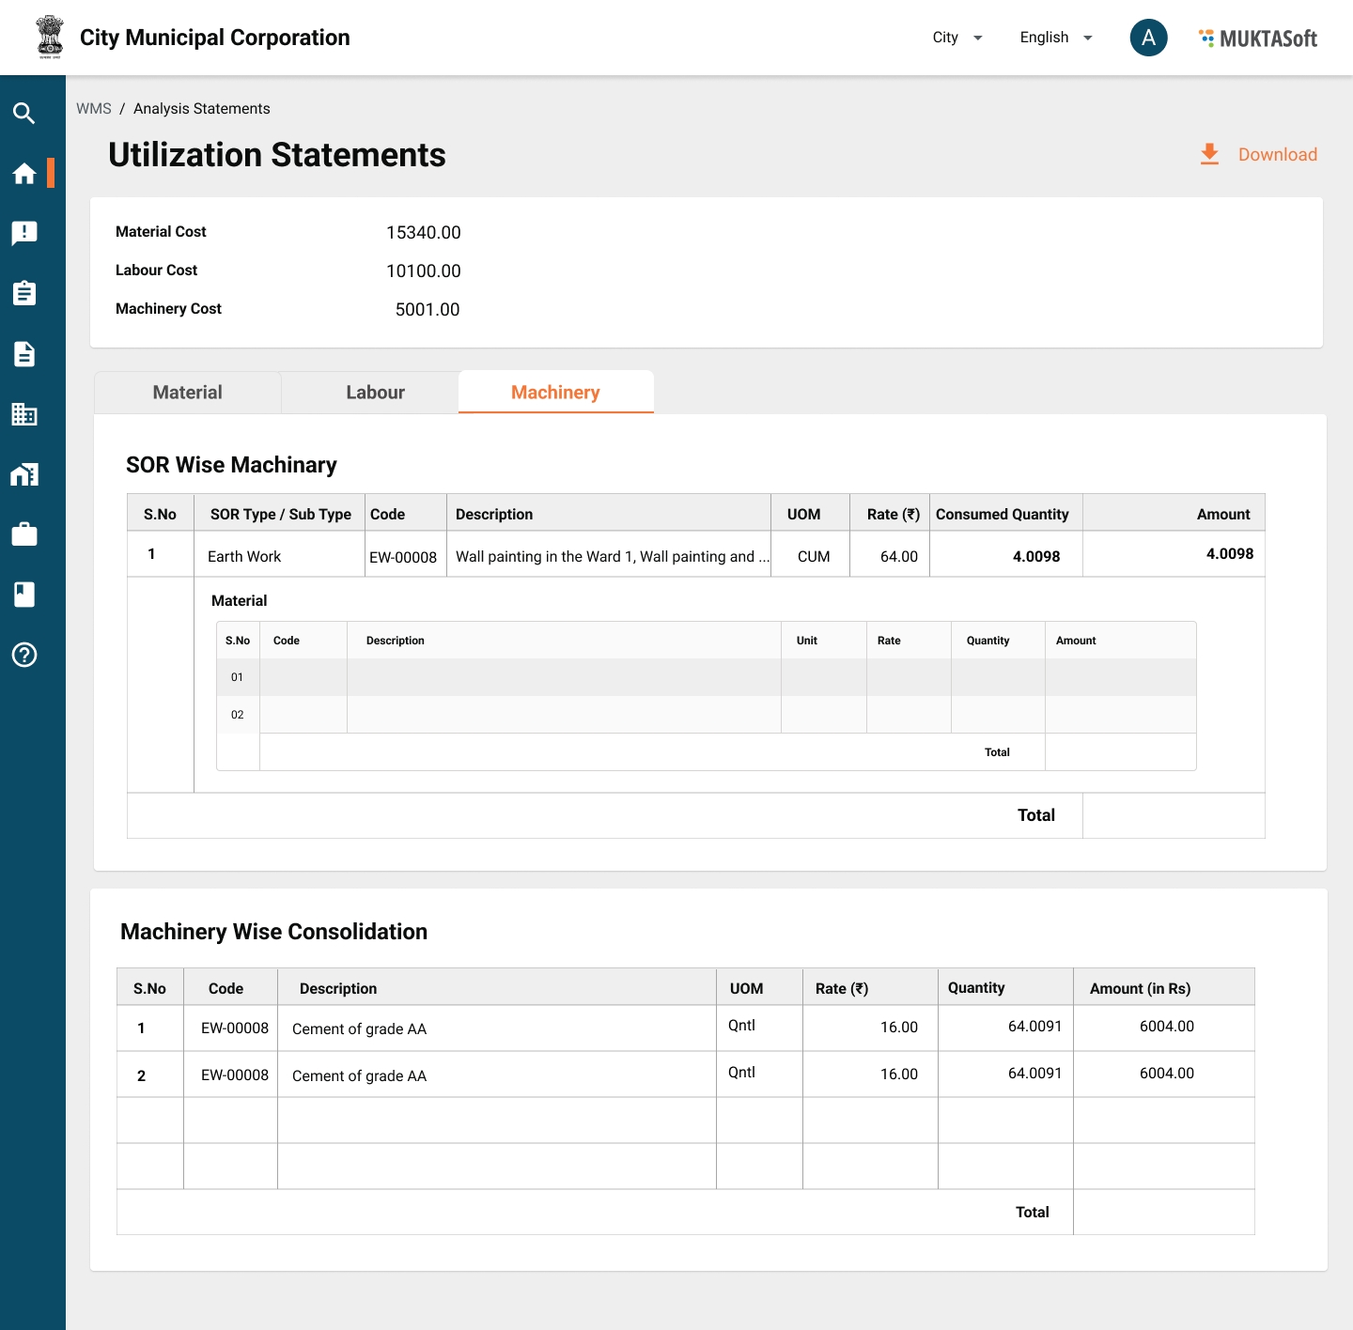Image resolution: width=1353 pixels, height=1330 pixels.
Task: Open the complaints feedback icon in sidebar
Action: 24,233
